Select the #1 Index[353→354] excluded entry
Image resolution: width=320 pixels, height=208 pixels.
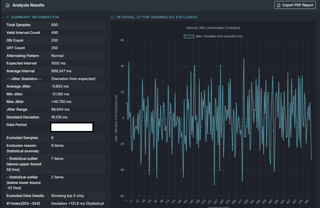point(24,203)
